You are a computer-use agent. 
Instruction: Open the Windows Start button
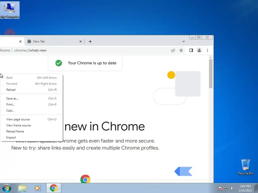point(7,188)
